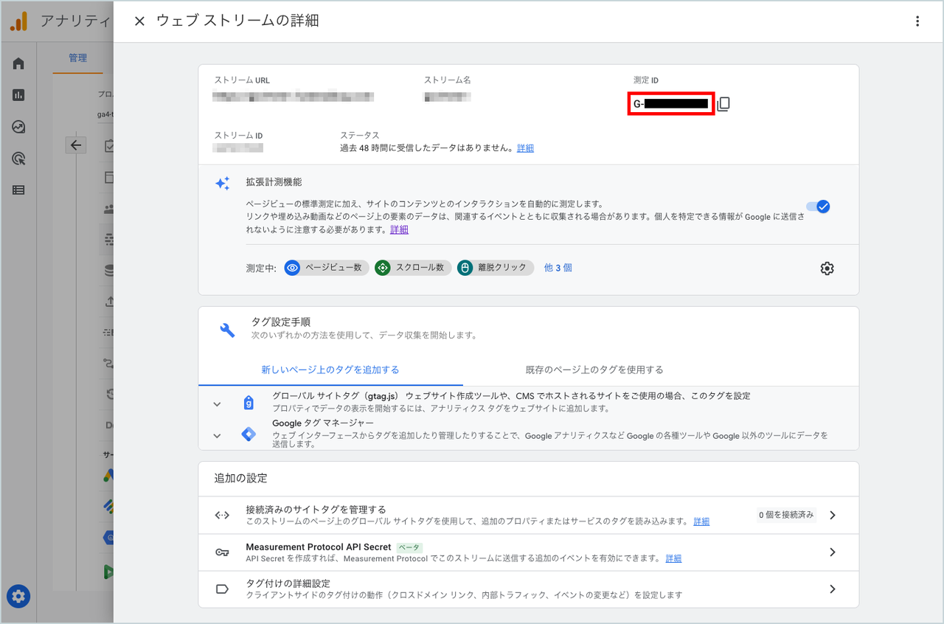The width and height of the screenshot is (944, 624).
Task: Open Admin gear at the sidebar bottom
Action: (18, 596)
